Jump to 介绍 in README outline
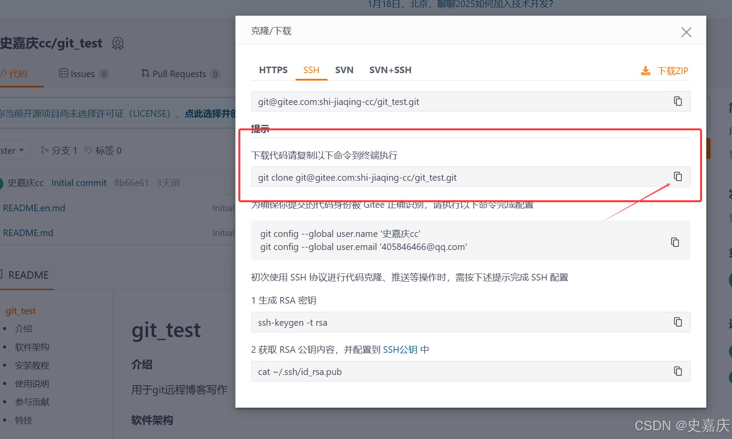 [x=24, y=328]
